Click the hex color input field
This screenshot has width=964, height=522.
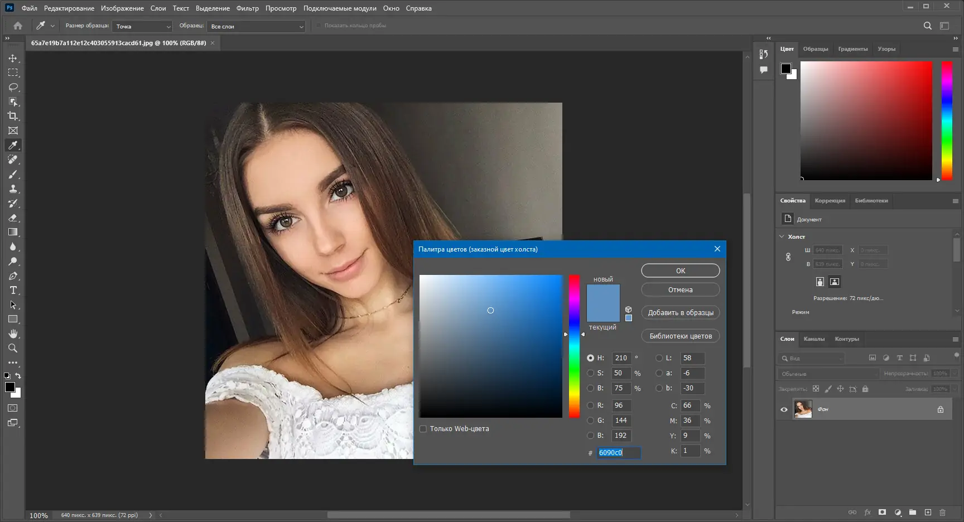tap(618, 452)
